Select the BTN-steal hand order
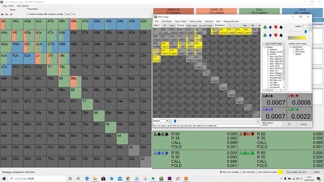This screenshot has height=182, width=324. tap(300, 52)
